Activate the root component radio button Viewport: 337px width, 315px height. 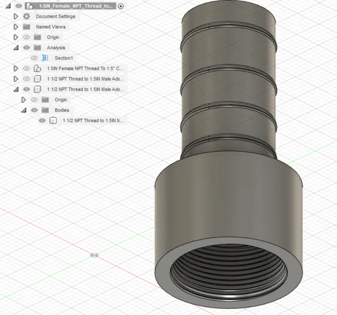(121, 6)
